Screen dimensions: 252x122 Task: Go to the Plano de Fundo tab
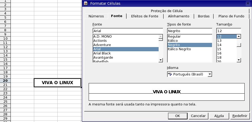(231, 16)
